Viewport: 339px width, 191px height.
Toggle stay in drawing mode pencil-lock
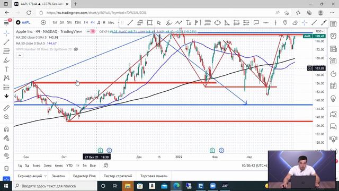[x=6, y=138]
